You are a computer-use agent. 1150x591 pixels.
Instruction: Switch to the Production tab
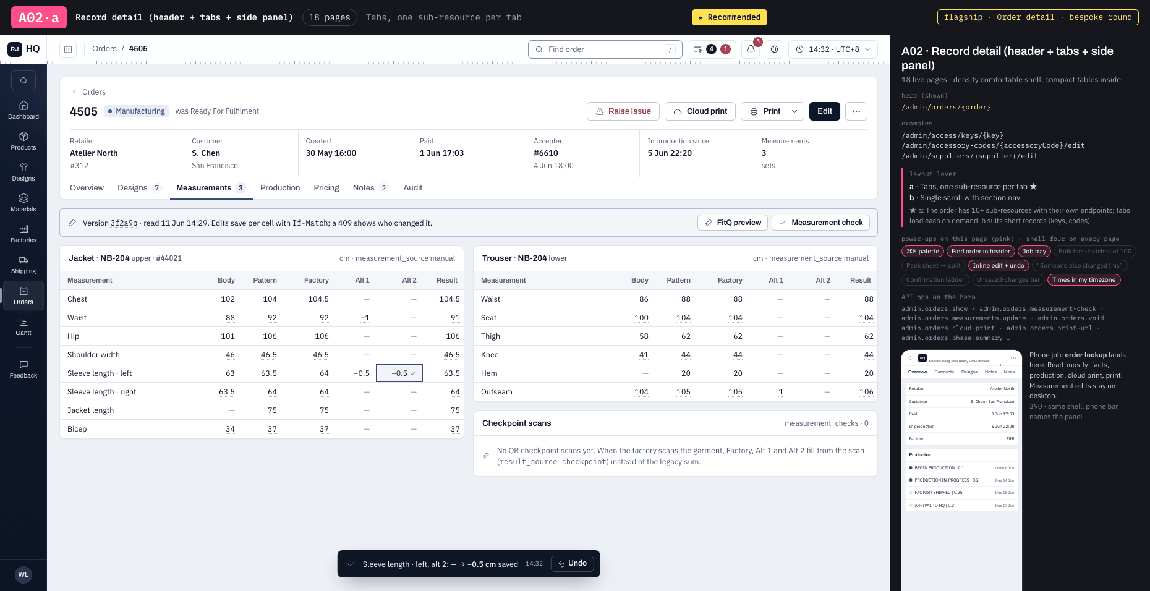pos(280,188)
